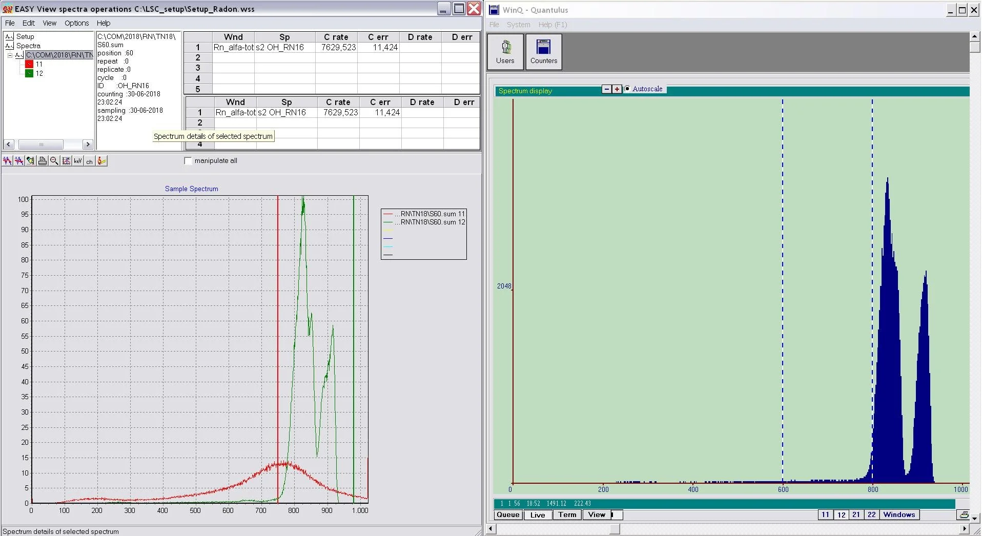The width and height of the screenshot is (982, 536).
Task: Click the input field next to View button
Action: pos(617,515)
